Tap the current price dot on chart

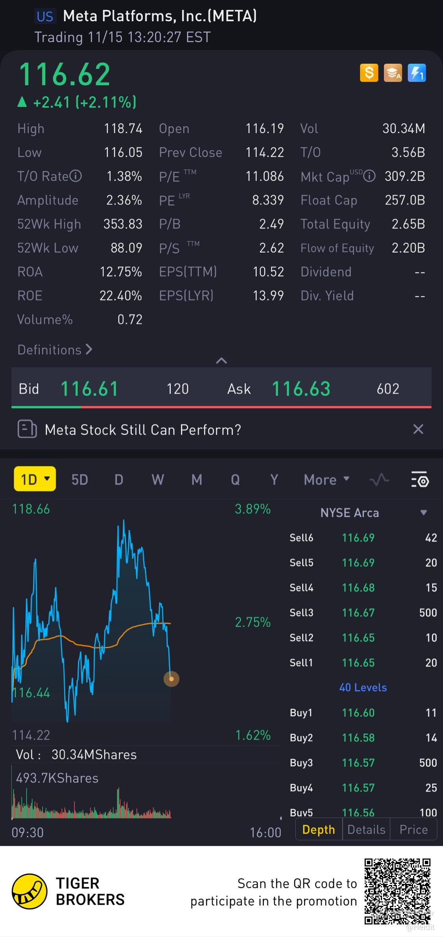[171, 679]
